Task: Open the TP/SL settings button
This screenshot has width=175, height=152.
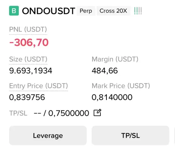Action: (131, 136)
